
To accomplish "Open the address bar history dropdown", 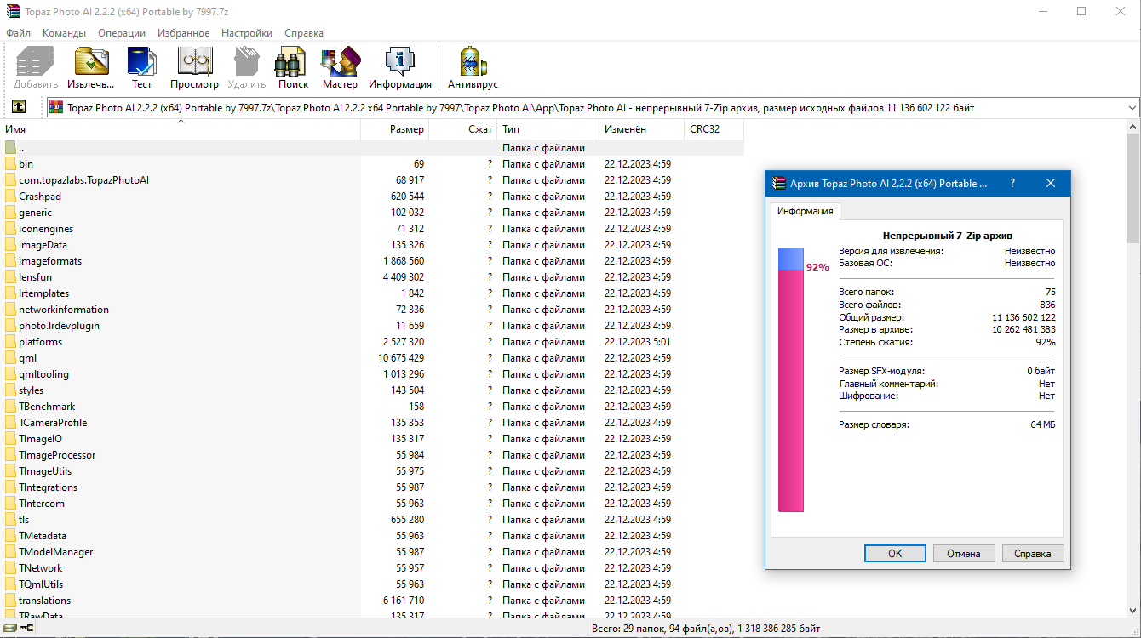I will (1132, 107).
